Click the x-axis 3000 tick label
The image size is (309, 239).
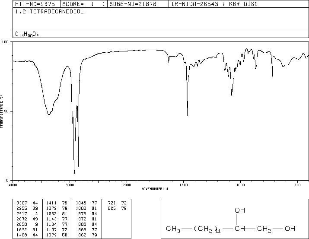click(x=70, y=185)
